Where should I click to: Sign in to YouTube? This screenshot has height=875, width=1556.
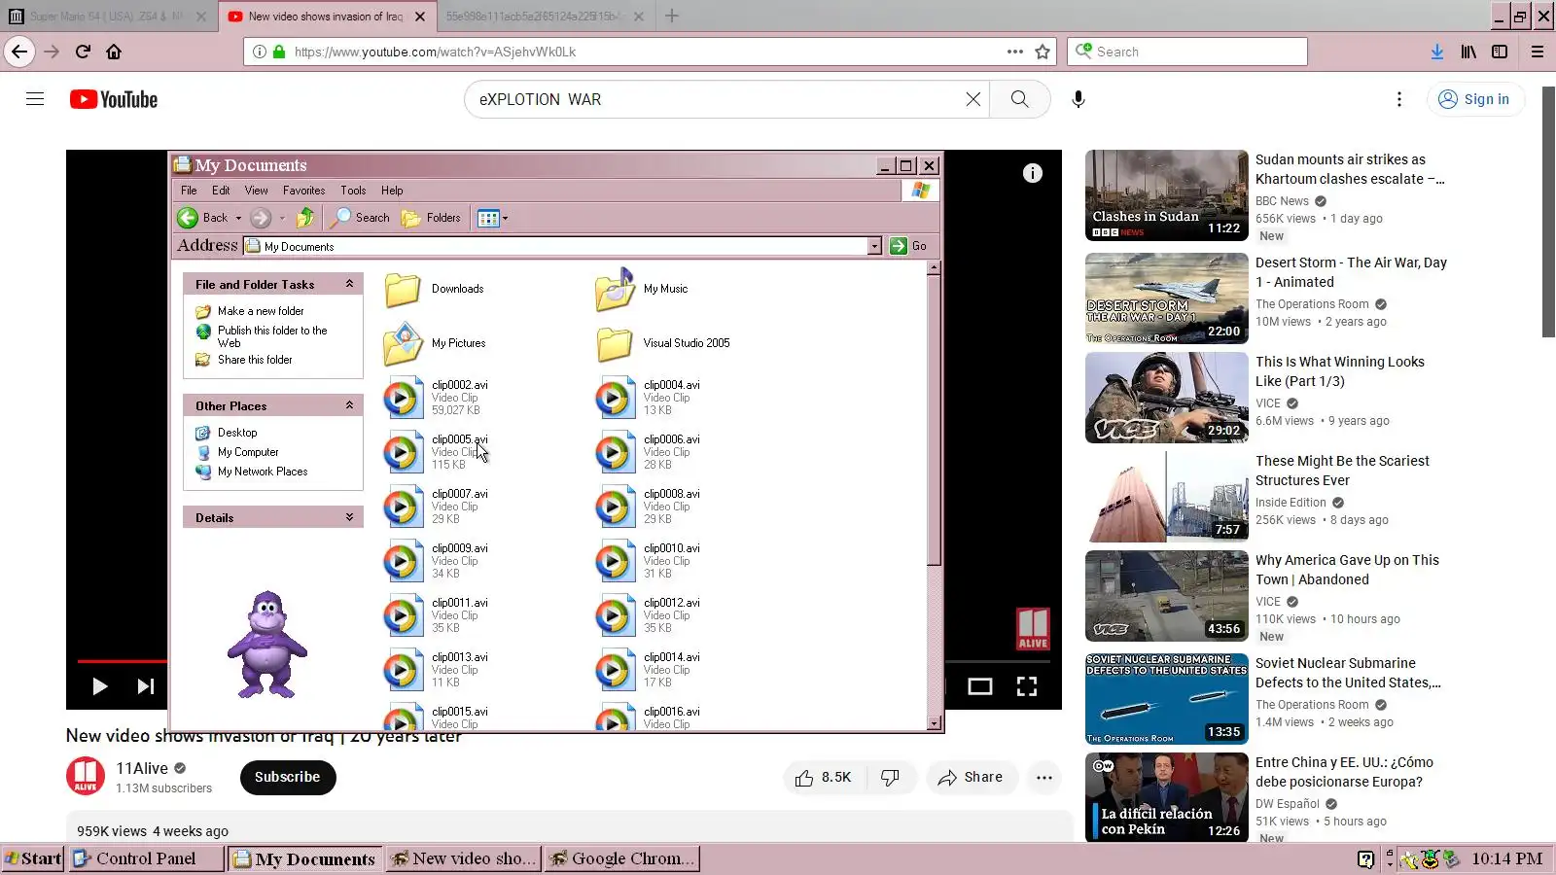pos(1474,99)
